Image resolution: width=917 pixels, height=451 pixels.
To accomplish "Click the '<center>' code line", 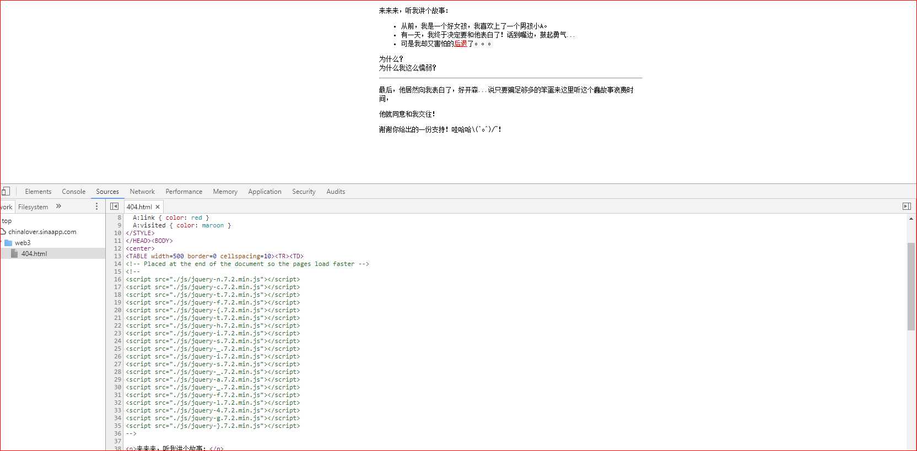I will 140,248.
